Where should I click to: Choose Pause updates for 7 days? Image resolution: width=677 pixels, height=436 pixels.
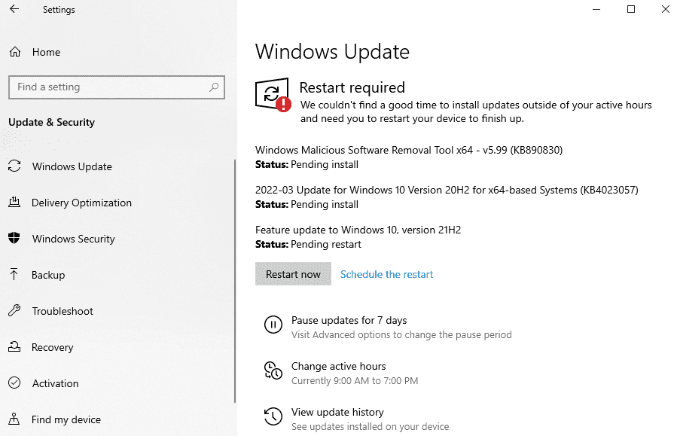(x=349, y=320)
